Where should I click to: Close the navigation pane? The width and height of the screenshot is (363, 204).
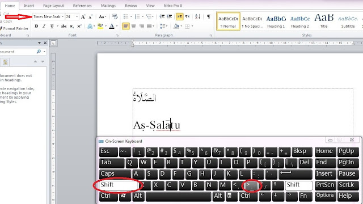45,43
